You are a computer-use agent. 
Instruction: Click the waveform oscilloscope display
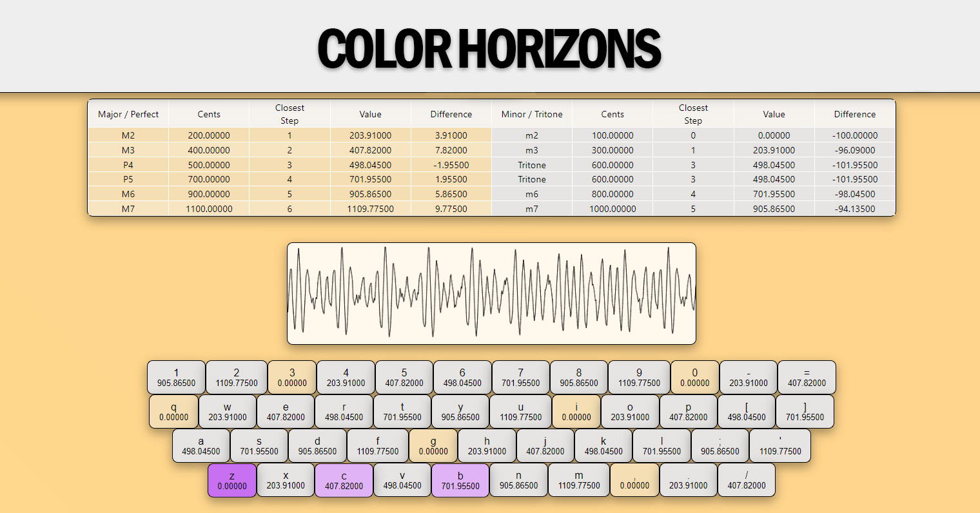click(x=491, y=293)
